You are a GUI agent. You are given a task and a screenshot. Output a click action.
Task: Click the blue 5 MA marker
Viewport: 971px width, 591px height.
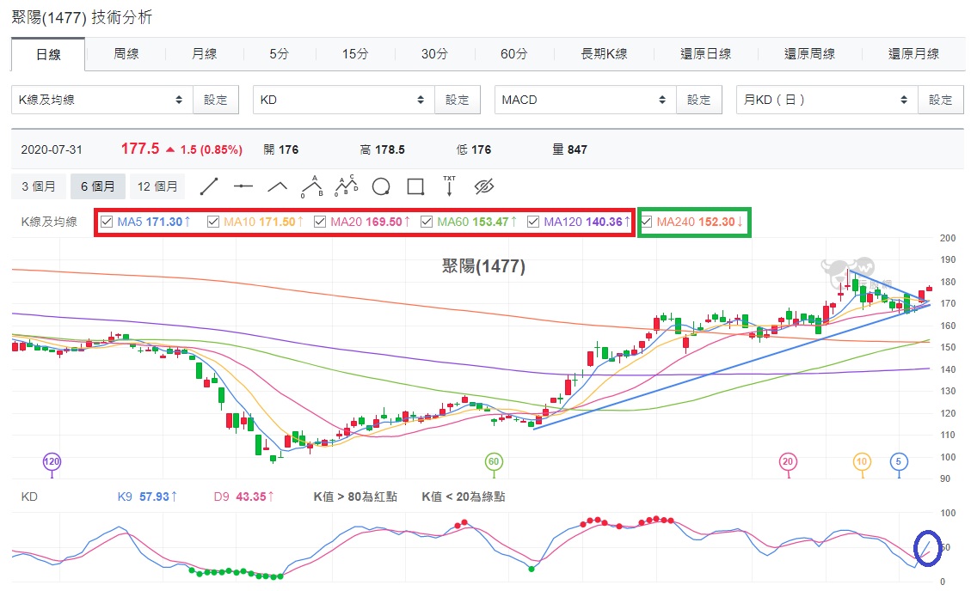click(899, 461)
